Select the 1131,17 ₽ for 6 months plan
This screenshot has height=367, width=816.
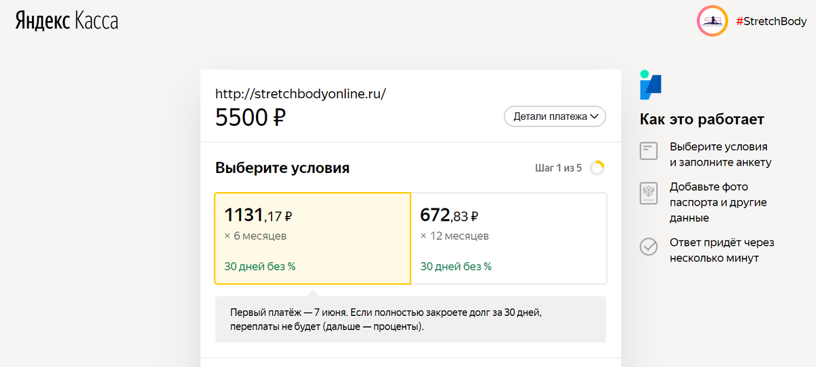click(313, 238)
